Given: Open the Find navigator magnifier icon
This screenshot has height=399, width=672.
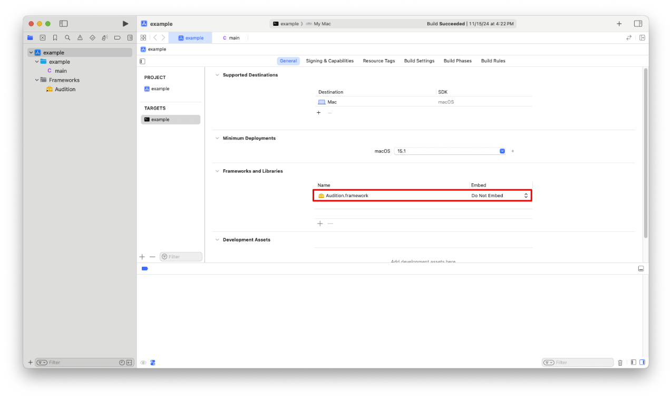Looking at the screenshot, I should (x=67, y=38).
